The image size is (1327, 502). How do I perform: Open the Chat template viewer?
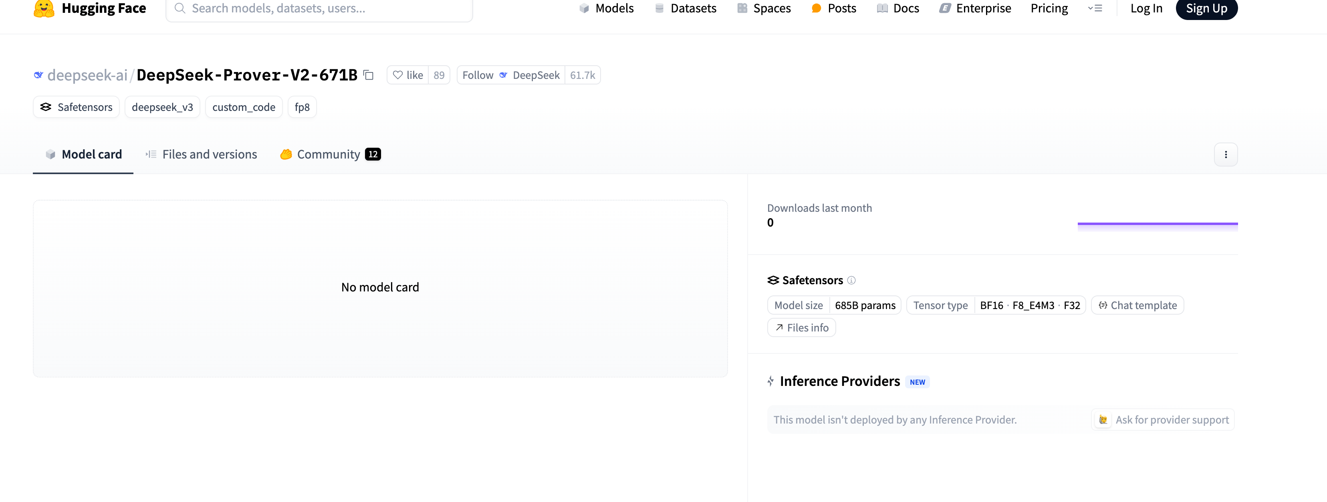[x=1137, y=305]
